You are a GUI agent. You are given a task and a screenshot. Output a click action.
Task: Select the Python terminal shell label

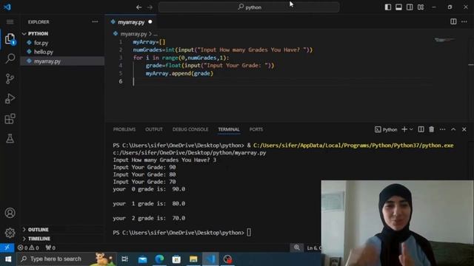click(x=386, y=130)
